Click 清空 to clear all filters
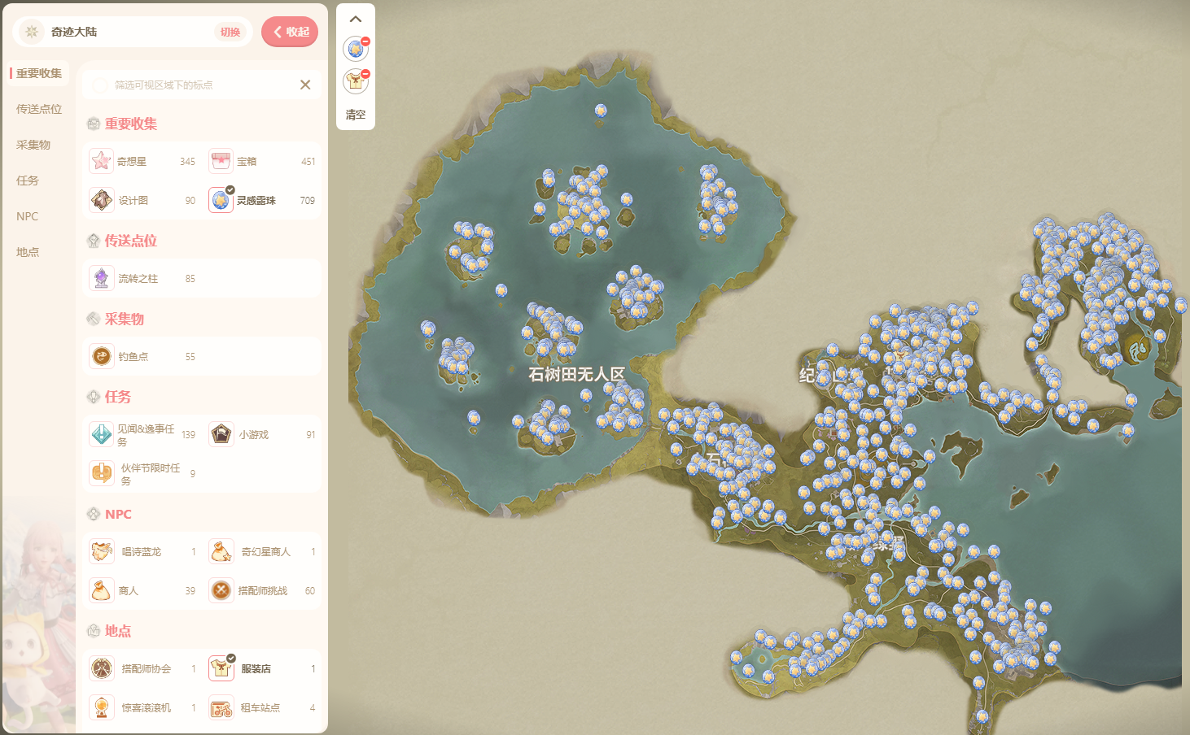This screenshot has width=1190, height=735. coord(356,115)
